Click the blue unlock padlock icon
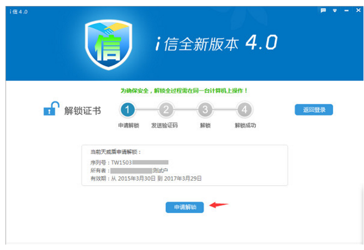This screenshot has height=250, width=364. 51,109
